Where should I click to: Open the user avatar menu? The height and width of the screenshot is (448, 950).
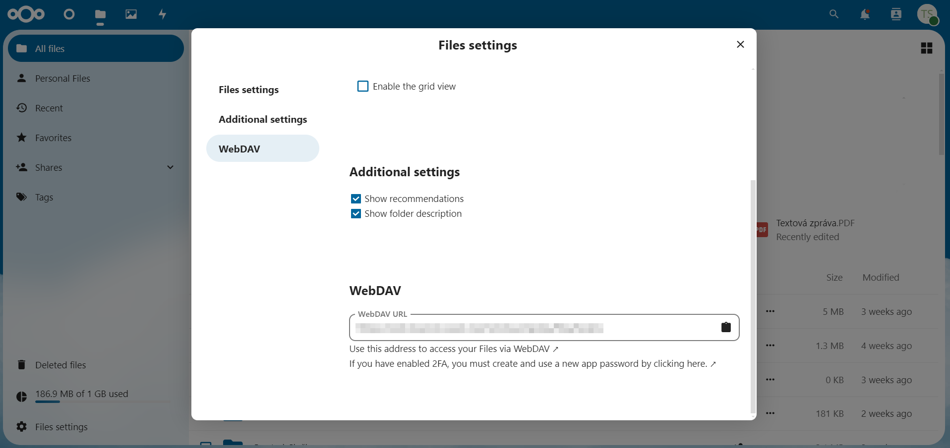[x=927, y=14]
